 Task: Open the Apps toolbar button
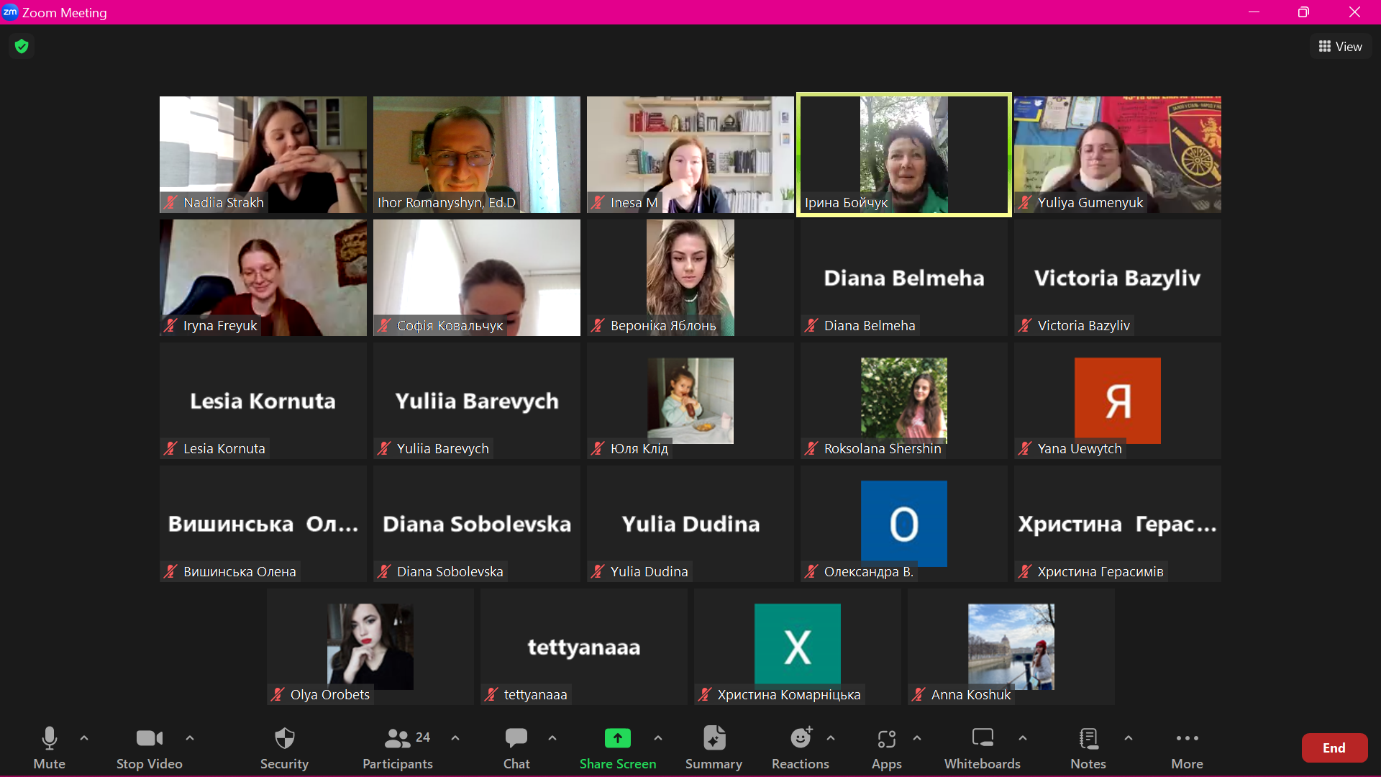pyautogui.click(x=886, y=739)
